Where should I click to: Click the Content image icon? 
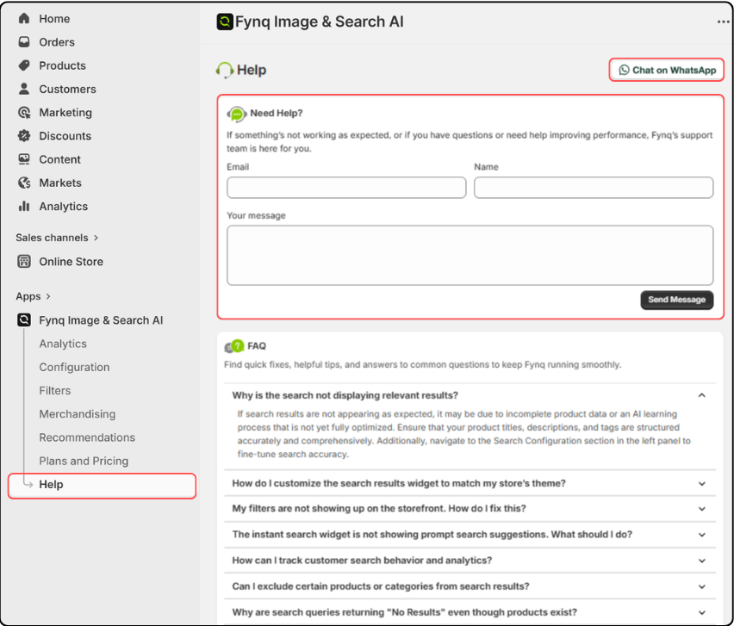tap(24, 159)
